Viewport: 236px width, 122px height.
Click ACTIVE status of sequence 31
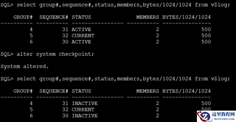pyautogui.click(x=81, y=29)
